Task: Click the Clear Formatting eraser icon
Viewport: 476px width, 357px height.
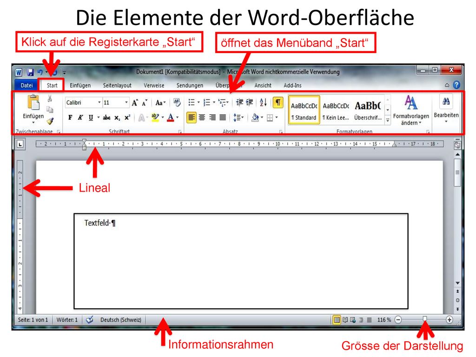Action: pos(177,102)
